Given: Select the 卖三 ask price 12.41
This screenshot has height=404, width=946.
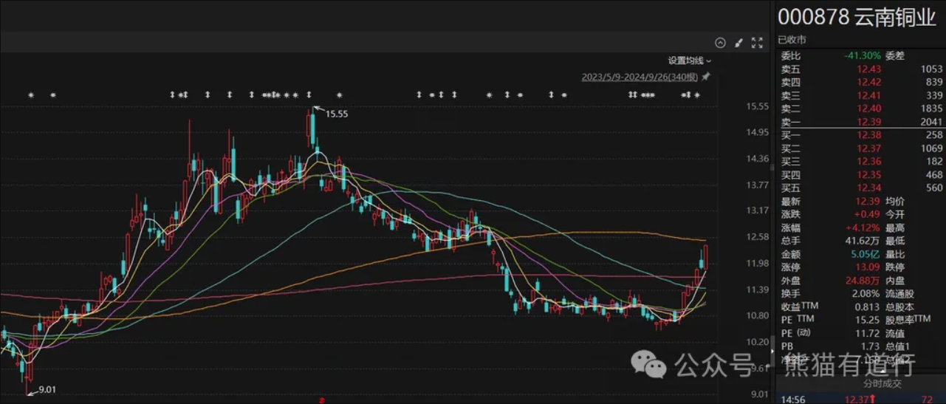Looking at the screenshot, I should click(868, 95).
